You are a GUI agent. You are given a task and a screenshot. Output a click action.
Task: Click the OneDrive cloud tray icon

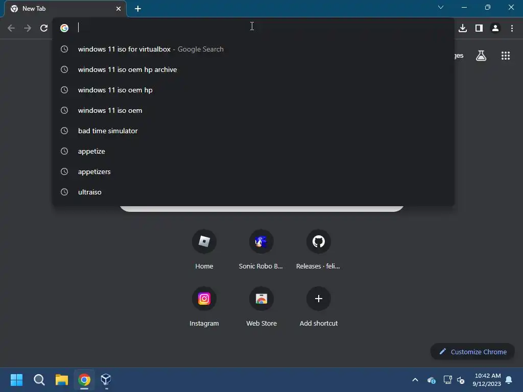pyautogui.click(x=431, y=380)
